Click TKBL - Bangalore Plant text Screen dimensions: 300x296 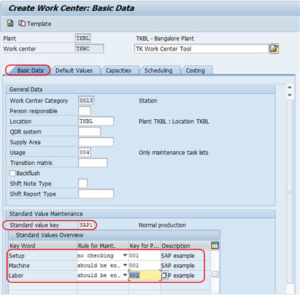(x=165, y=39)
